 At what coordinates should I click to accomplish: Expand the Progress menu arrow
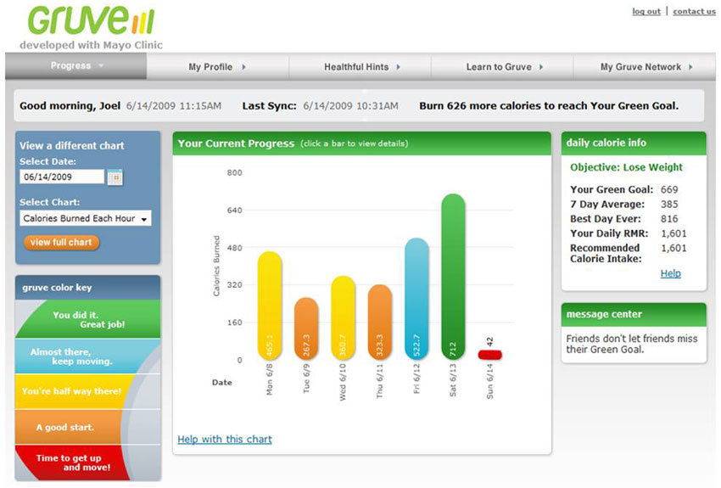[101, 65]
